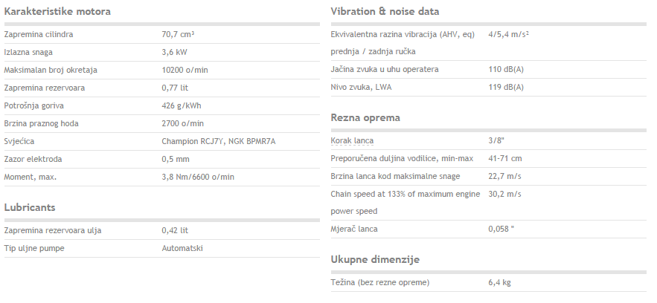Click the Tip uljne pumpe label
Image resolution: width=657 pixels, height=303 pixels.
click(34, 248)
